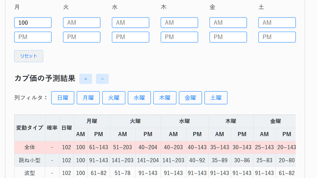Click the plus button beside カブ価の予測結果
317x178 pixels.
pos(86,79)
